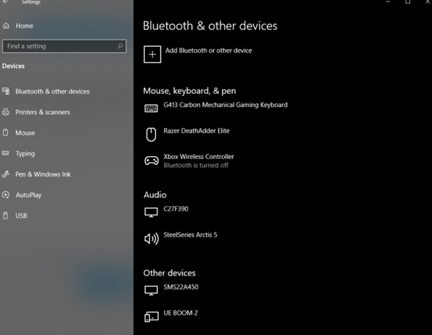Click the Home house icon
Image resolution: width=432 pixels, height=335 pixels.
pos(6,26)
